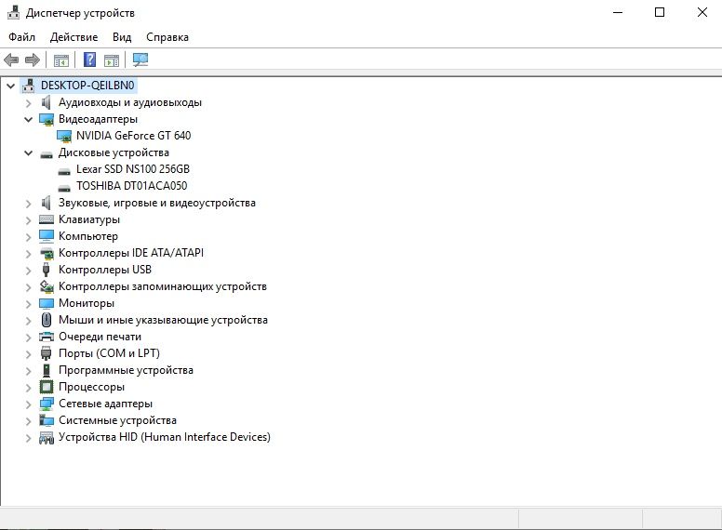Expand the Клавиатуры chevron
722x530 pixels.
click(29, 220)
